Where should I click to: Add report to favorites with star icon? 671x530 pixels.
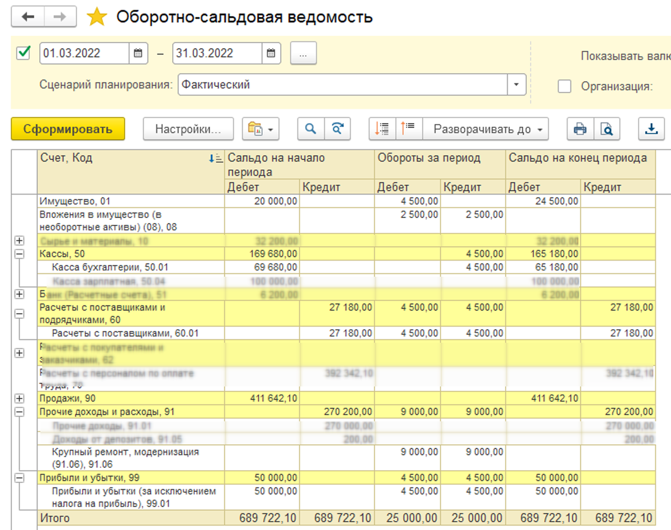[97, 17]
